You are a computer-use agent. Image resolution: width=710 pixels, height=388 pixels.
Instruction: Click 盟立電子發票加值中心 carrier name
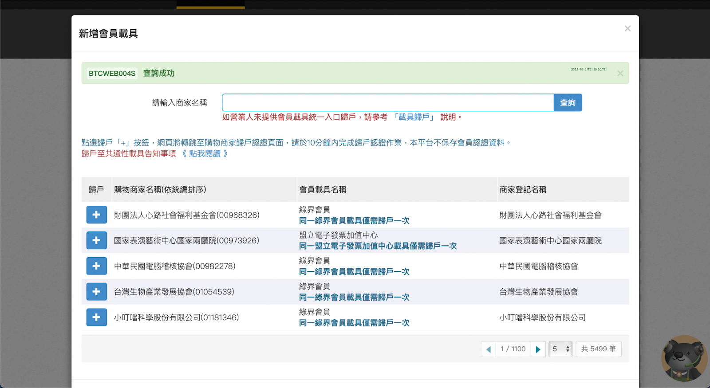pos(339,235)
